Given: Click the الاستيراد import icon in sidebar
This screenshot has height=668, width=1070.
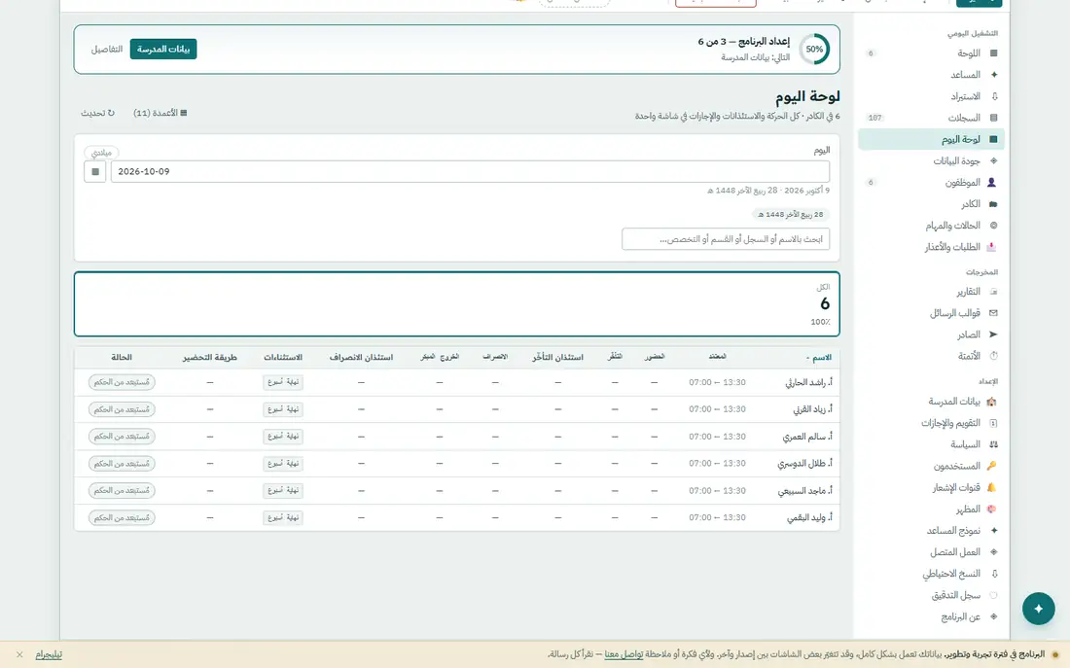Looking at the screenshot, I should pyautogui.click(x=993, y=96).
